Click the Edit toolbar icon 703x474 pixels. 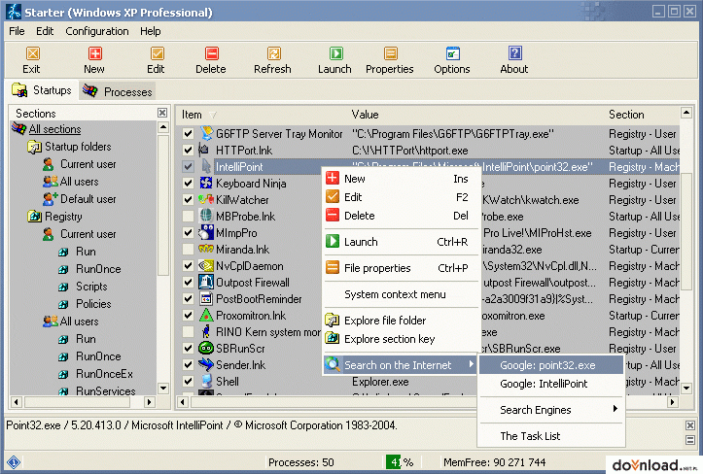157,53
